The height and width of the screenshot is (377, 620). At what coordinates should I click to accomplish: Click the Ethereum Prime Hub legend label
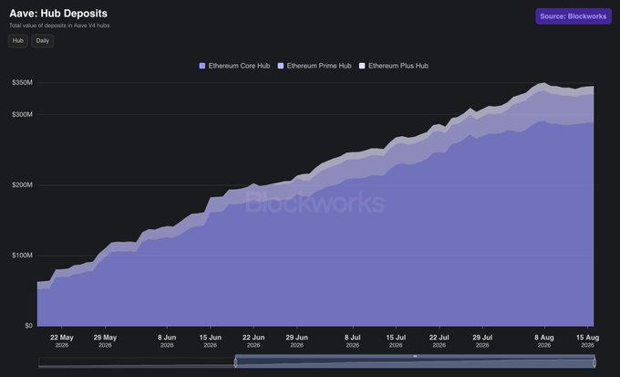tap(319, 66)
